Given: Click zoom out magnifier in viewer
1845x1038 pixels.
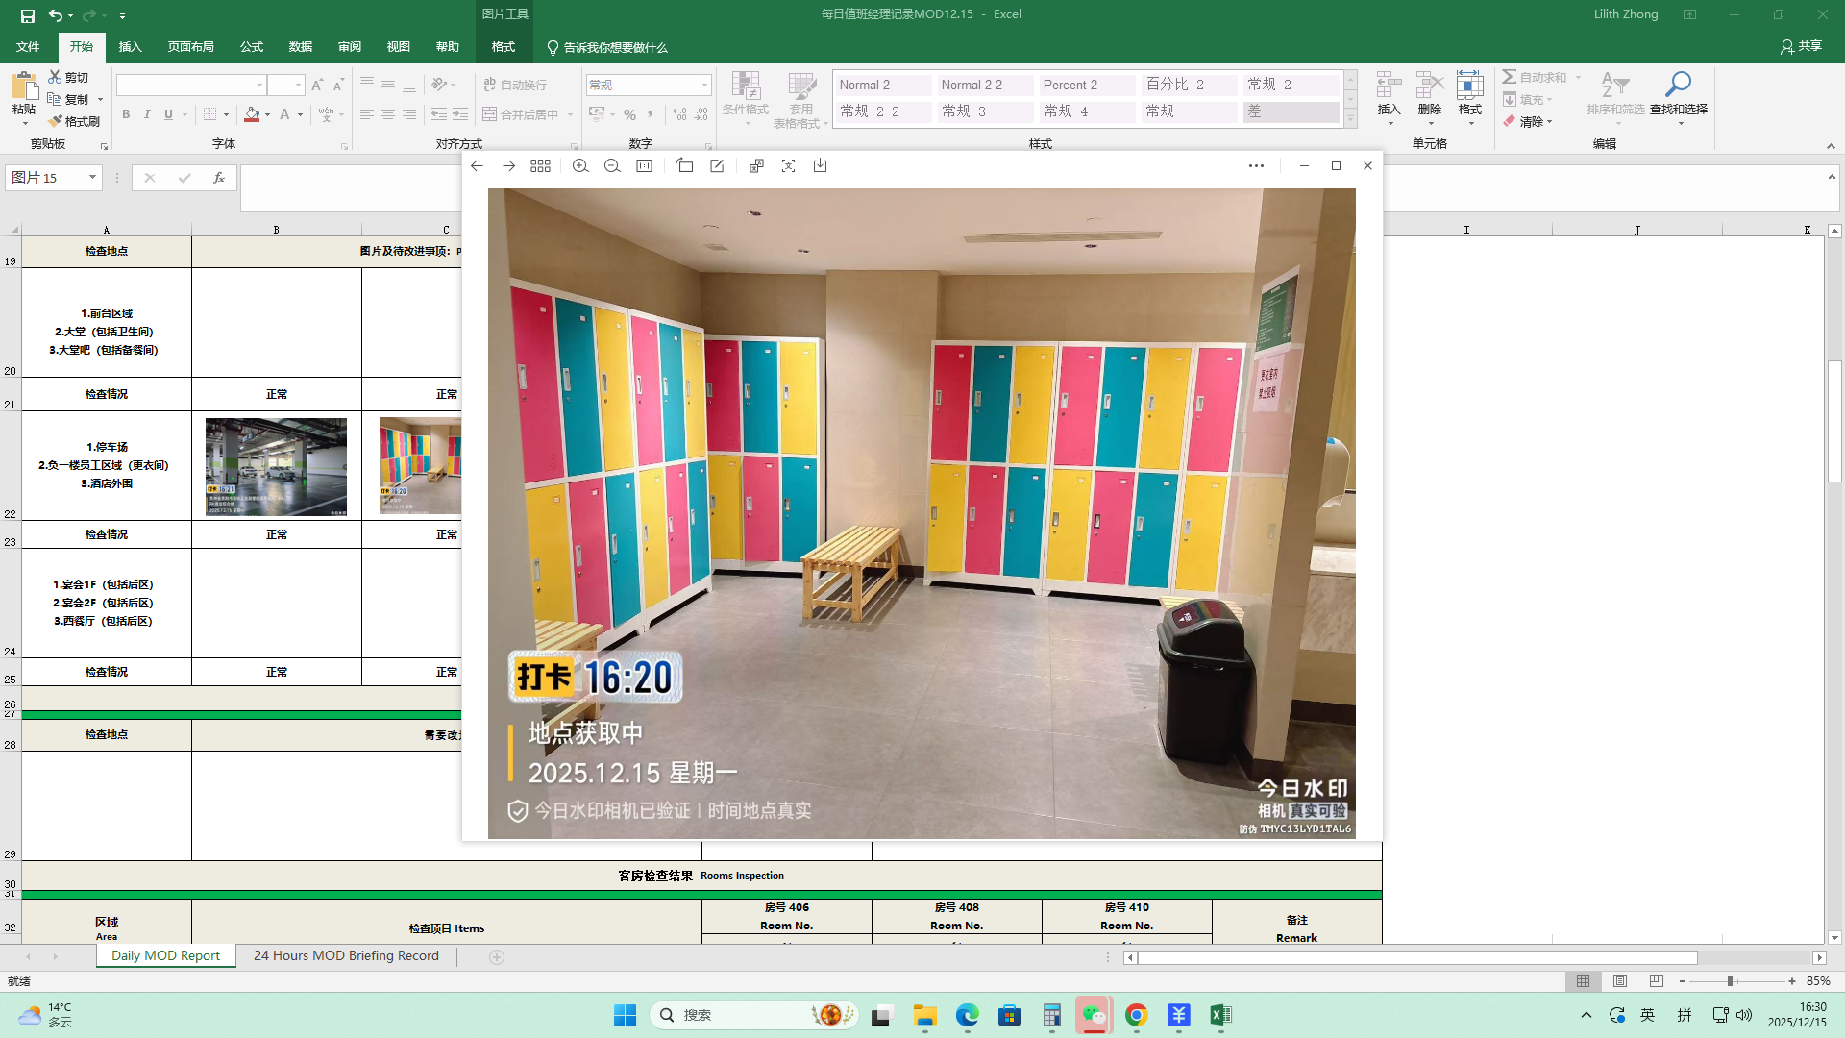Looking at the screenshot, I should [x=612, y=166].
